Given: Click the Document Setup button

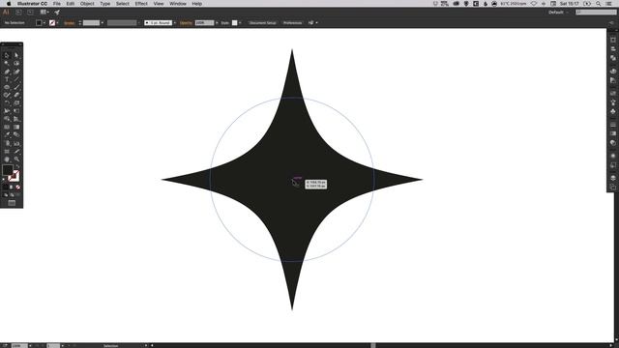Looking at the screenshot, I should click(262, 23).
